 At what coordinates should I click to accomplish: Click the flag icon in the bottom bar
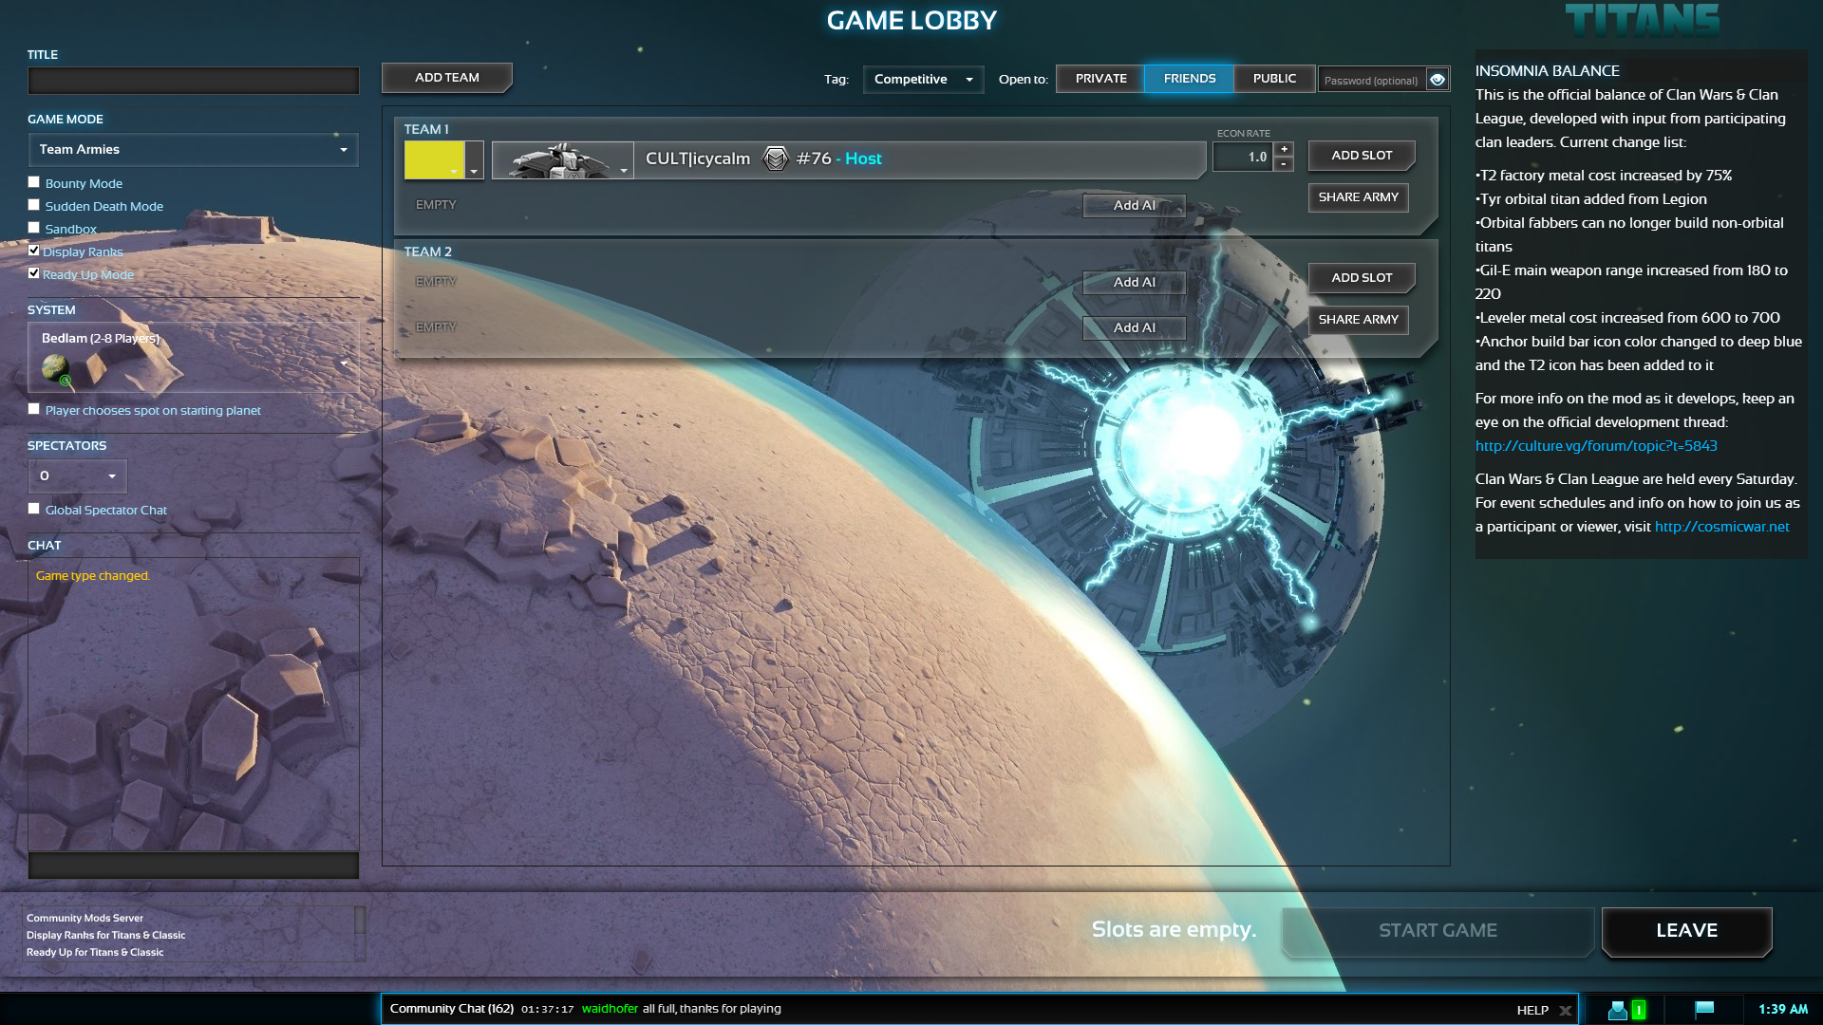tap(1704, 1009)
